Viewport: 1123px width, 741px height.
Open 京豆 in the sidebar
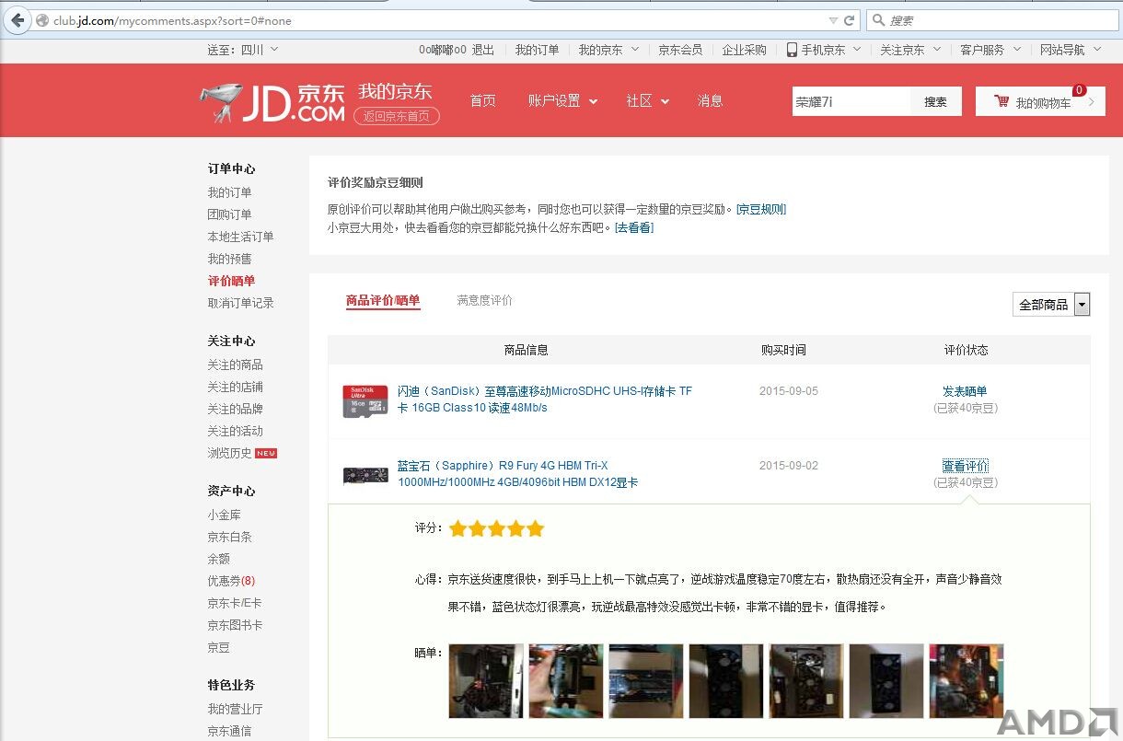coord(218,647)
